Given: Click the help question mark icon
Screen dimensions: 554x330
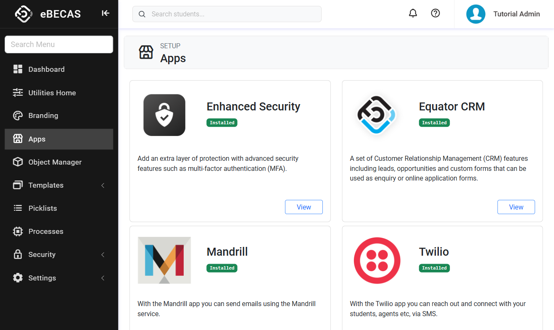Looking at the screenshot, I should (435, 13).
